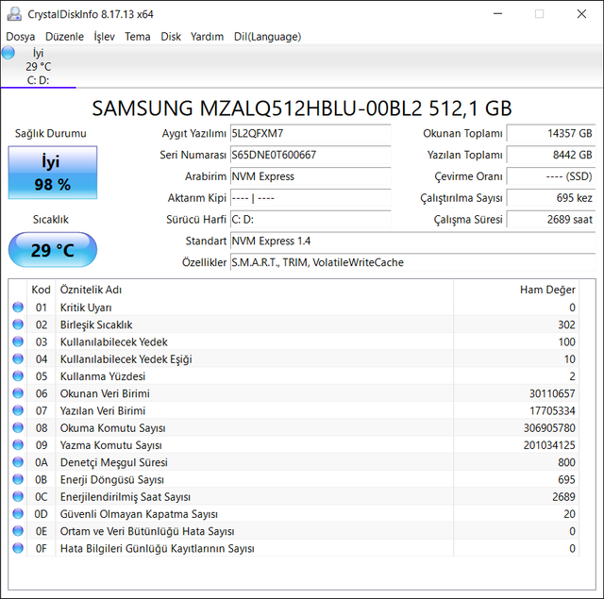This screenshot has width=604, height=599.
Task: Open the Tema menu
Action: [138, 37]
